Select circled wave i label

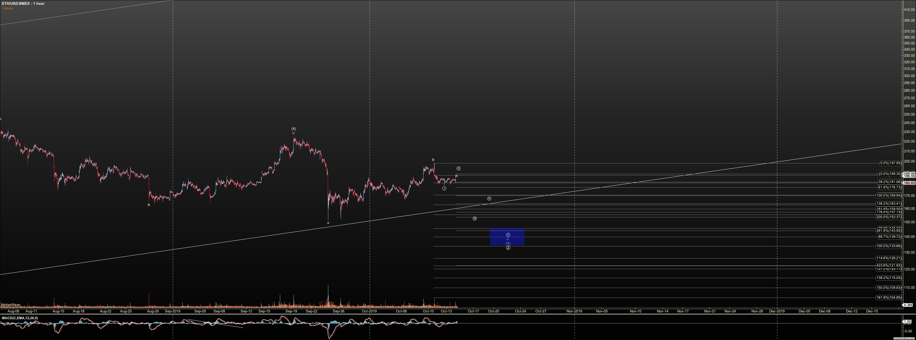[444, 188]
